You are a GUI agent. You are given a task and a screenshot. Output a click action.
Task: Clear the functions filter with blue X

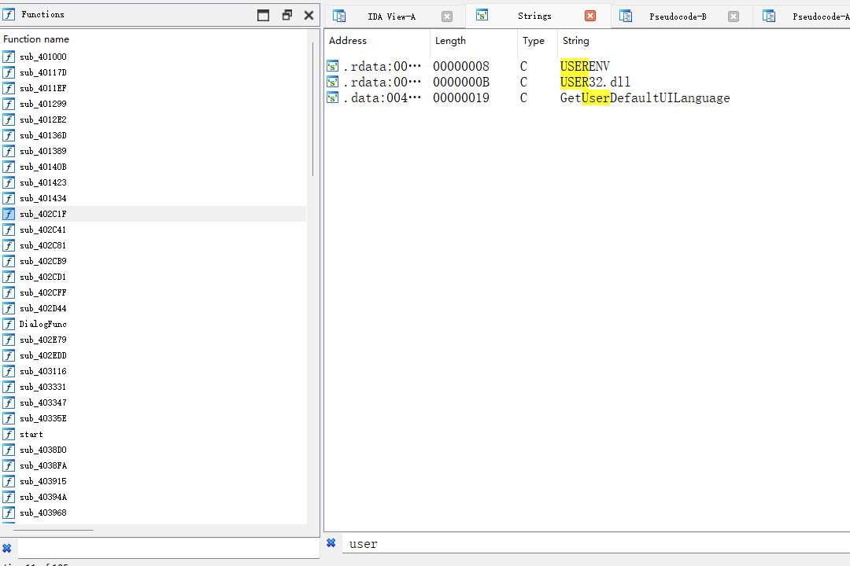tap(7, 548)
